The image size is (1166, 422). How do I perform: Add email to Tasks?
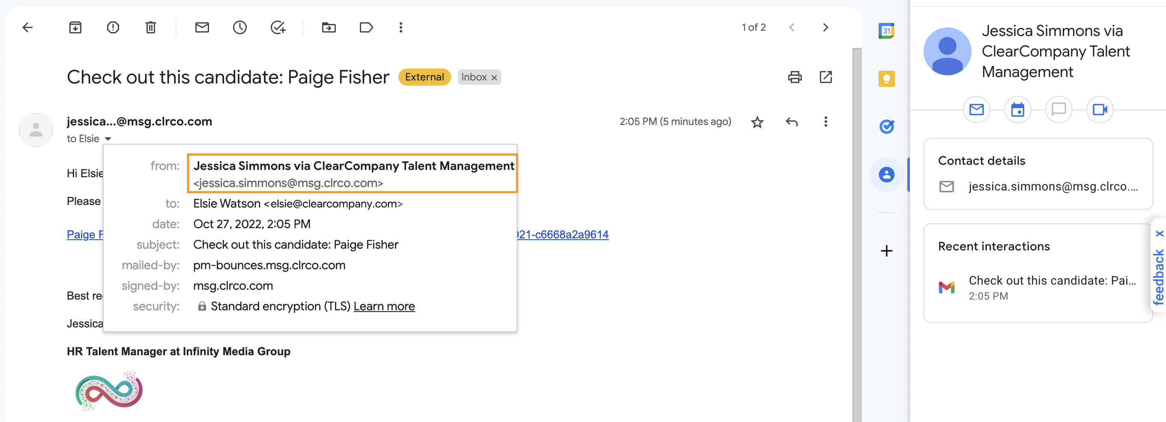pyautogui.click(x=278, y=27)
